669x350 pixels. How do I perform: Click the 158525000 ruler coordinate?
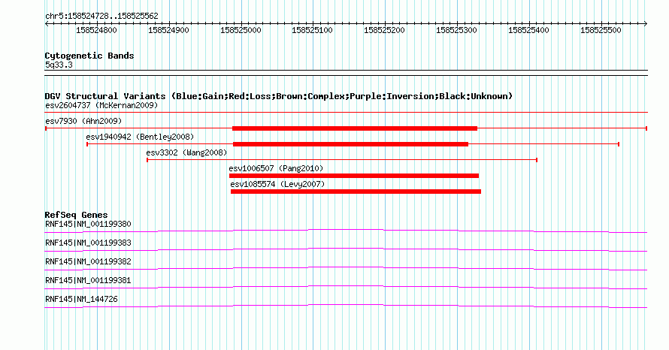241,30
